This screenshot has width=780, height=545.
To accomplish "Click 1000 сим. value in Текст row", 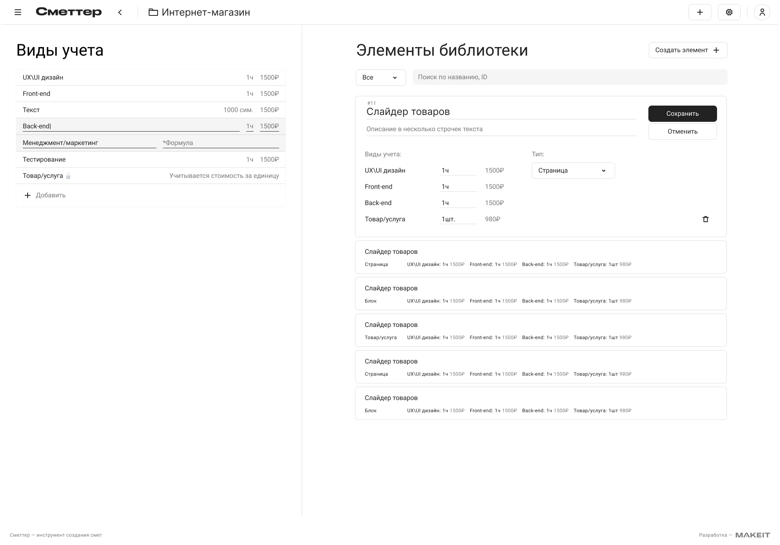I will coord(238,110).
